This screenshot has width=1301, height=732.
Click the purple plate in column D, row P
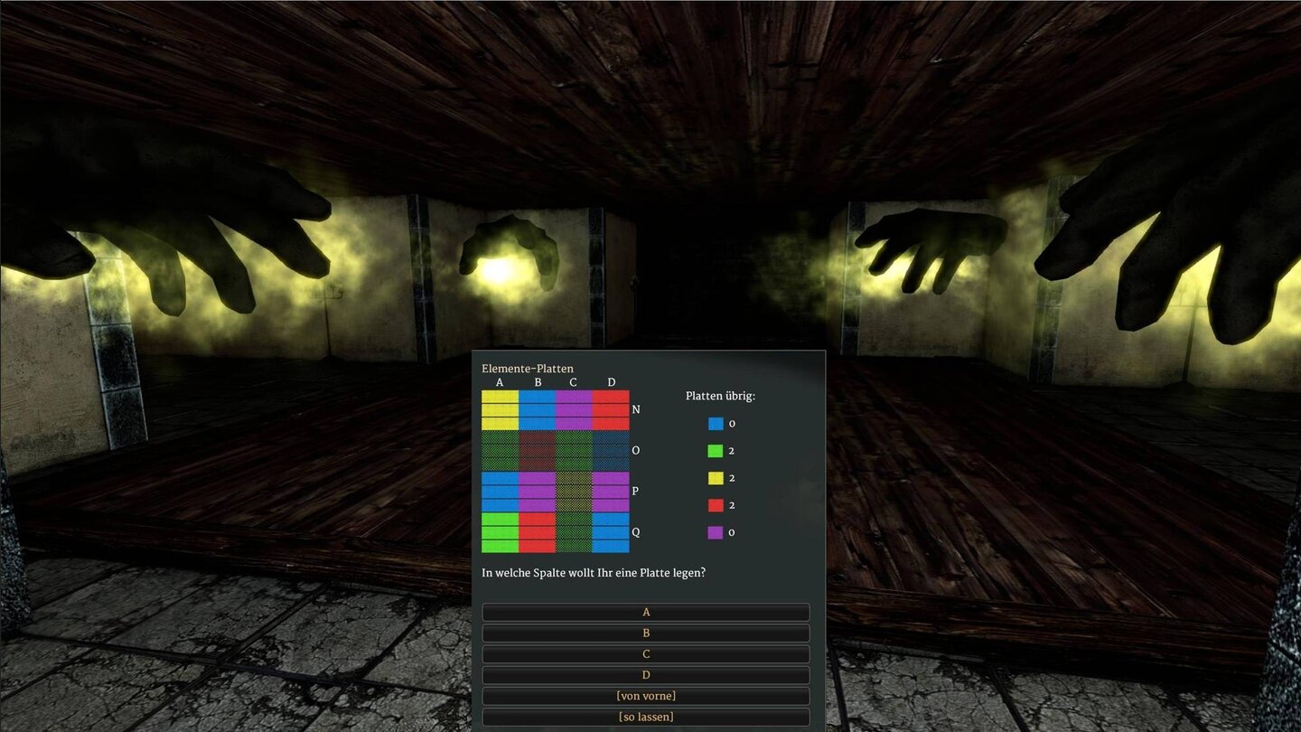[x=611, y=492]
